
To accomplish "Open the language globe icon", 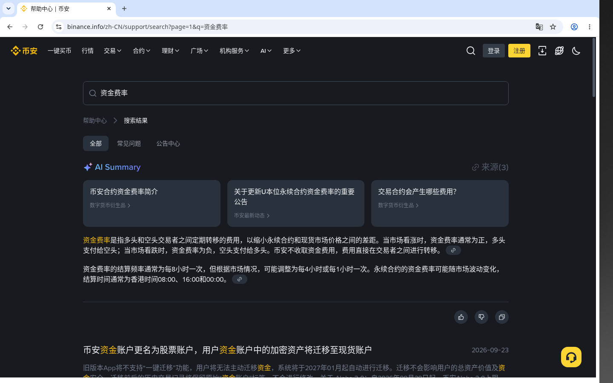I will [559, 51].
